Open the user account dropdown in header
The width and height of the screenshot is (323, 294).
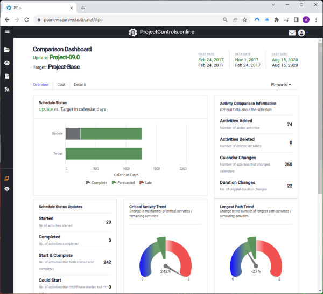tap(303, 32)
